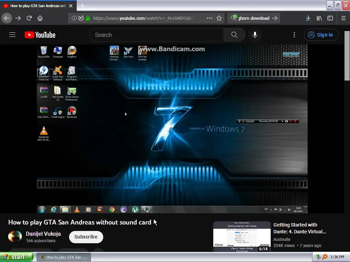Open YouTube settings three-dot menu
This screenshot has height=262, width=350.
tap(294, 35)
